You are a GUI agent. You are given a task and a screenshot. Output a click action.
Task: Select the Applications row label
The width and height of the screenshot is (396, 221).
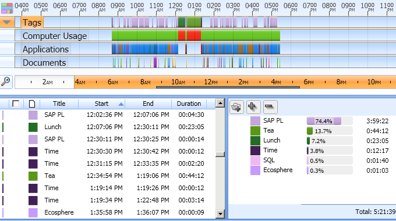45,49
